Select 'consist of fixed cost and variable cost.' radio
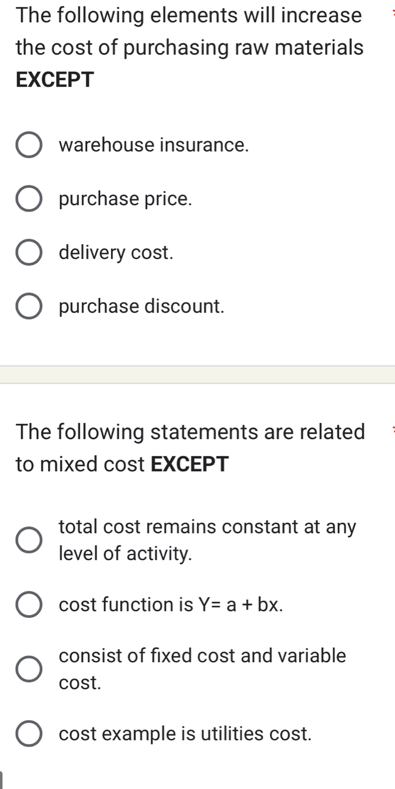The width and height of the screenshot is (395, 789). point(29,669)
